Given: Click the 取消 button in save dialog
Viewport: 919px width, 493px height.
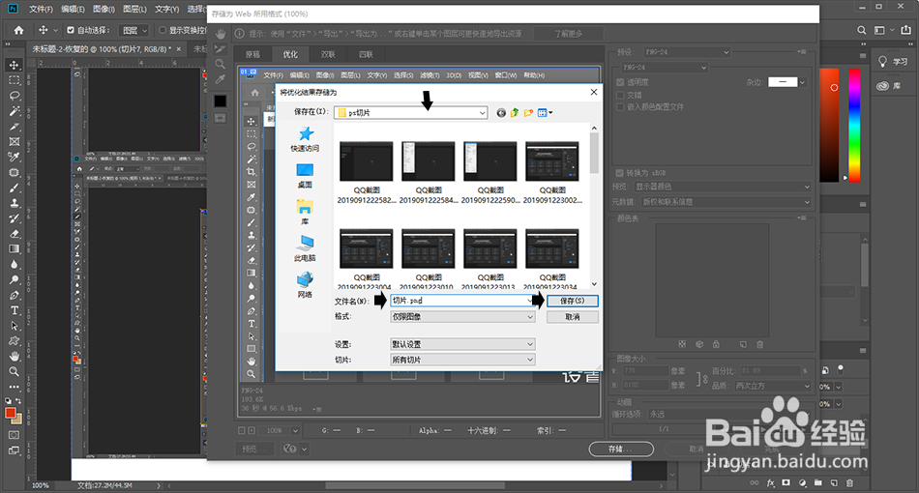Looking at the screenshot, I should (x=573, y=317).
